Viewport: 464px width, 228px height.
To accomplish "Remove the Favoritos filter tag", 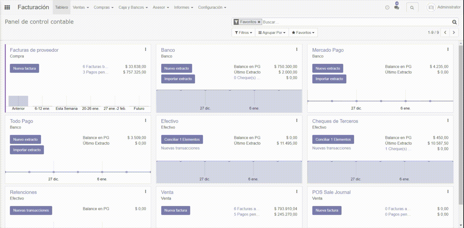I will 259,22.
